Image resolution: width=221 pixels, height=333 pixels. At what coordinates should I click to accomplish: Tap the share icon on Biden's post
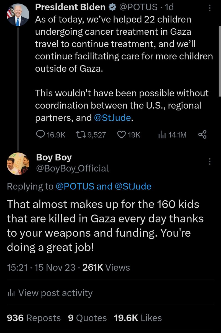click(x=202, y=135)
